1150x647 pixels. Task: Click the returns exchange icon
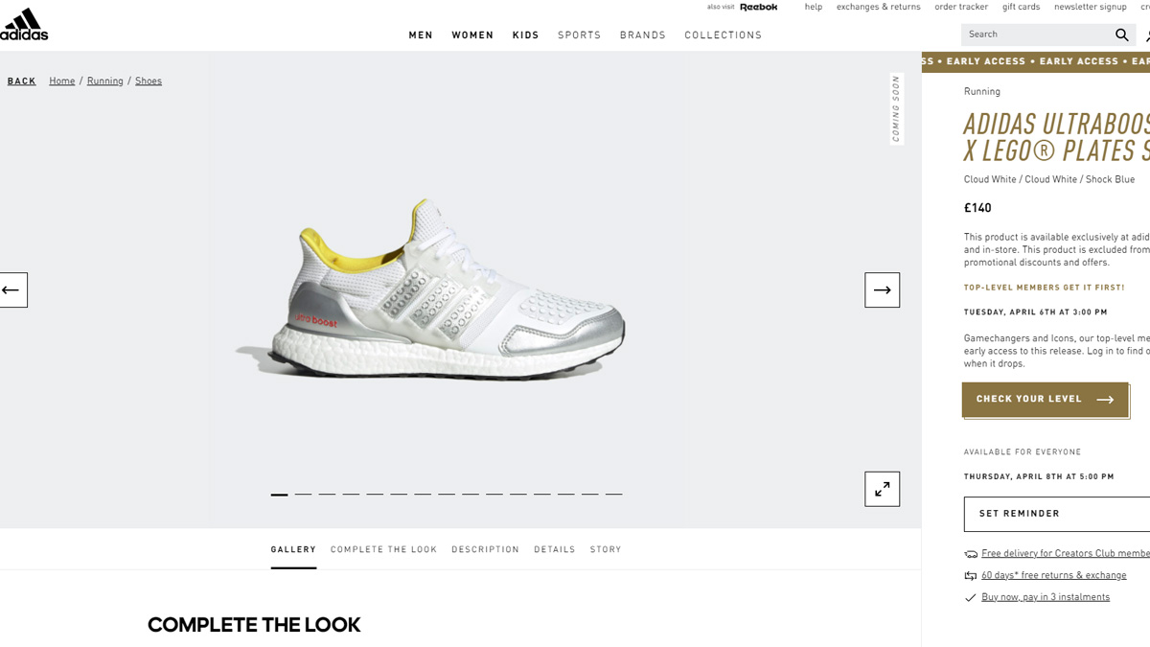pos(971,576)
